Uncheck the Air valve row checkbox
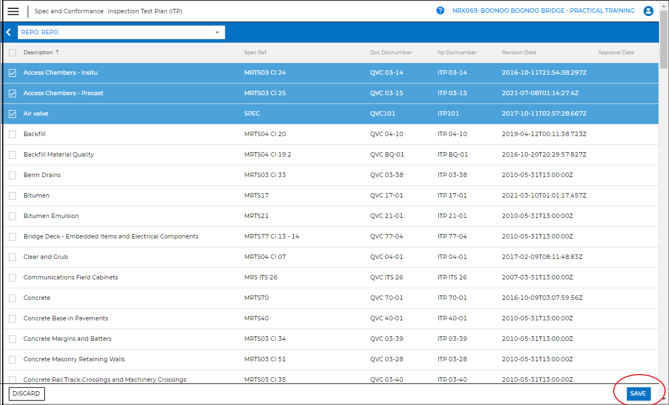 [x=13, y=114]
